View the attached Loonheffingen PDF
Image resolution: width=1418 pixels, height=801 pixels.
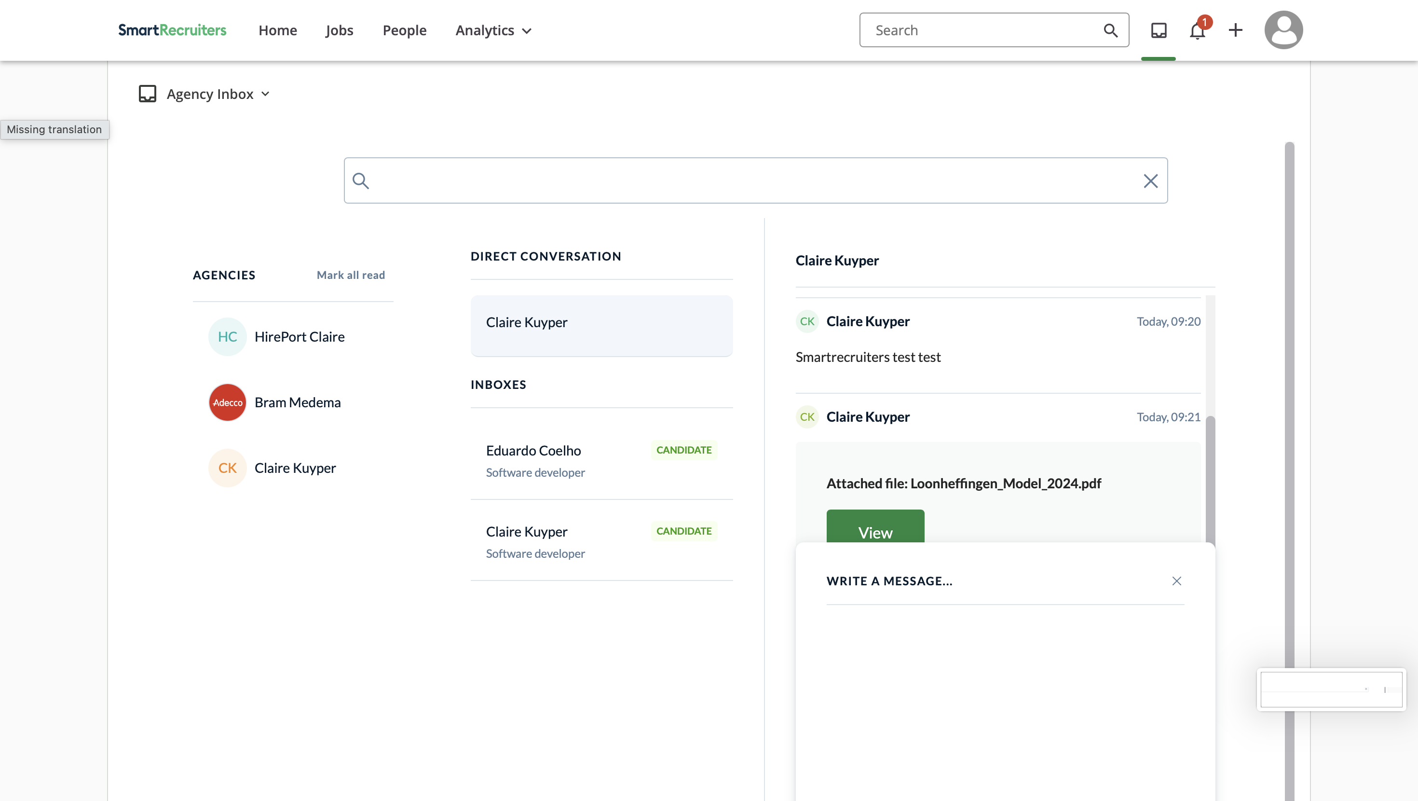coord(875,526)
